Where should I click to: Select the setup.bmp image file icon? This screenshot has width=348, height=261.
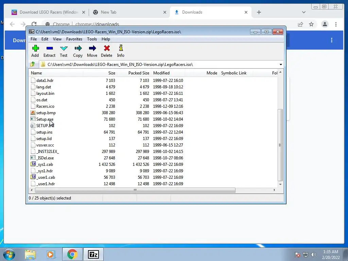(x=33, y=113)
